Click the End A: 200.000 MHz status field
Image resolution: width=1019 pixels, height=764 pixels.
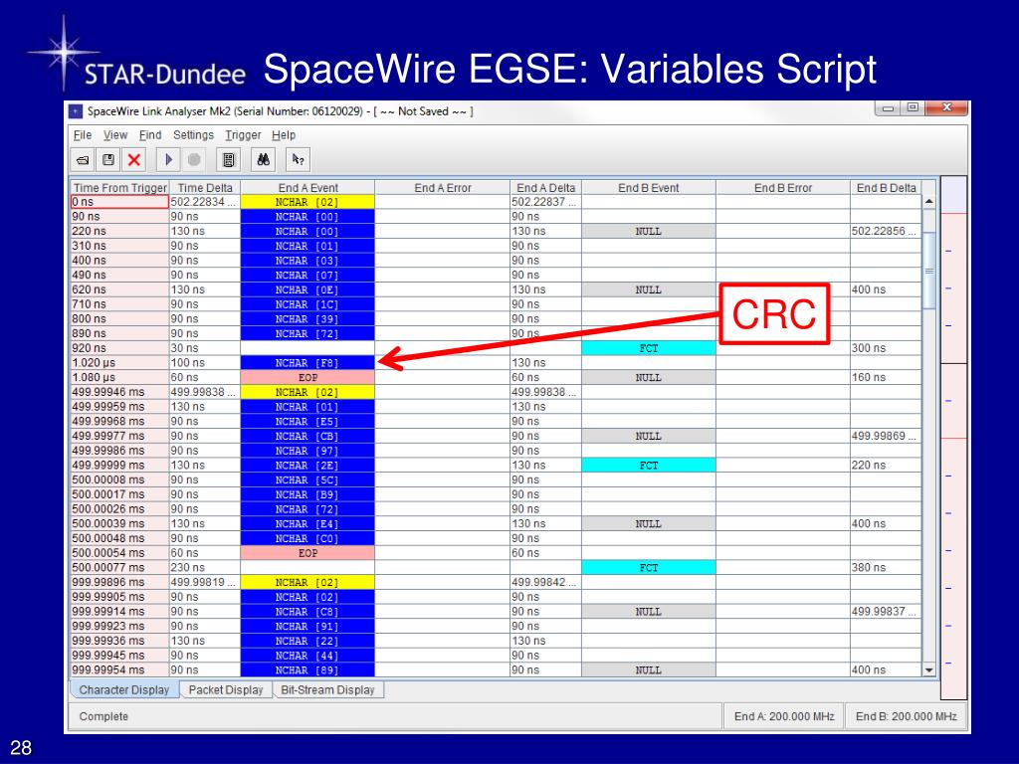click(784, 716)
